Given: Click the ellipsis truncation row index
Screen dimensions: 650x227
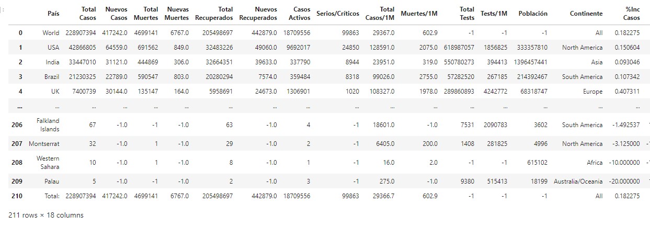Looking at the screenshot, I should [x=20, y=107].
